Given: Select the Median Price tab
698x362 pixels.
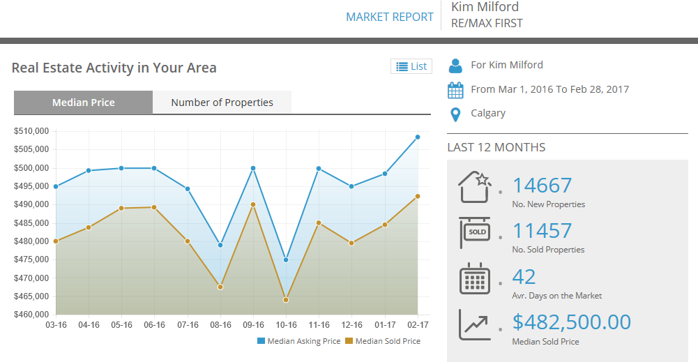Looking at the screenshot, I should pos(84,103).
